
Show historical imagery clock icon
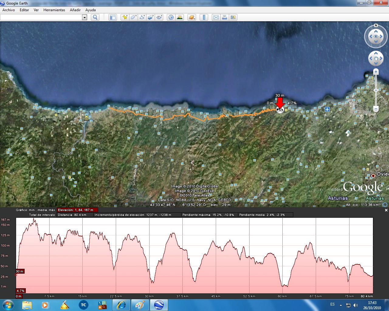point(171,17)
